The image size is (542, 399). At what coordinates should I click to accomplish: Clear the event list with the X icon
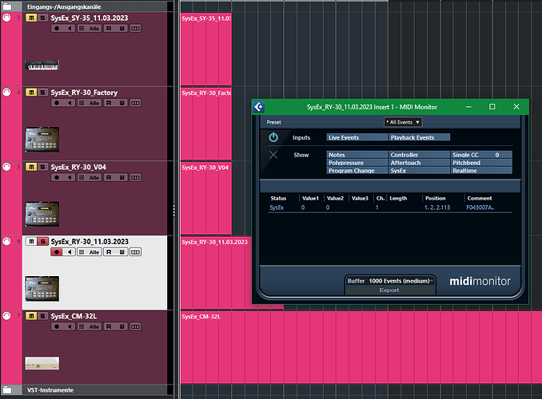pos(273,155)
